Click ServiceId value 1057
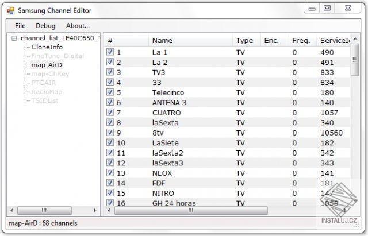Viewport: 368px width, 236px height. pyautogui.click(x=329, y=113)
